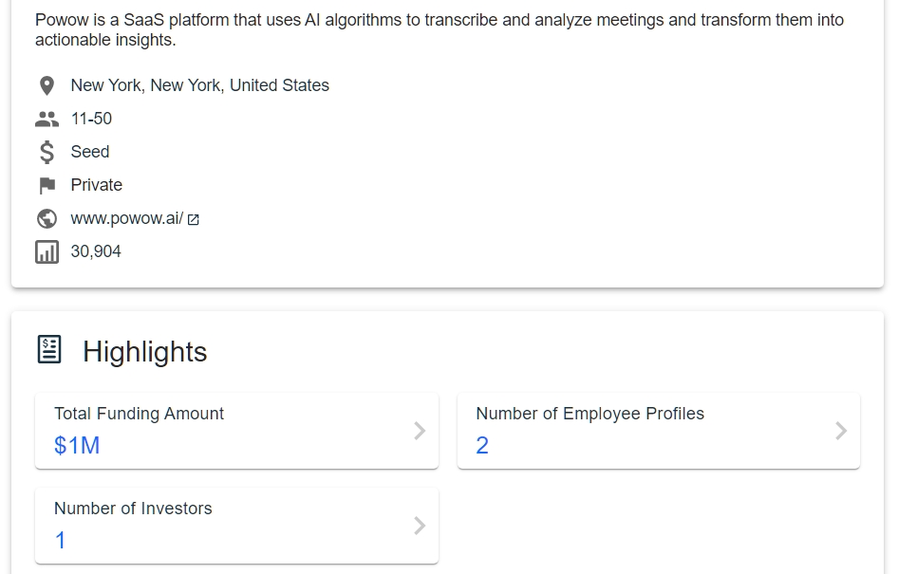Expand Number of Employee Profiles chevron

pyautogui.click(x=841, y=431)
